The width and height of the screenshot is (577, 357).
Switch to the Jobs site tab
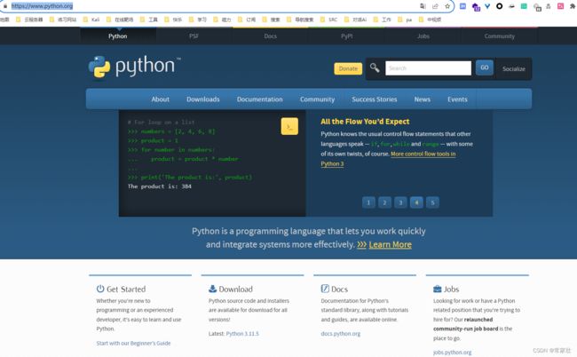[423, 36]
